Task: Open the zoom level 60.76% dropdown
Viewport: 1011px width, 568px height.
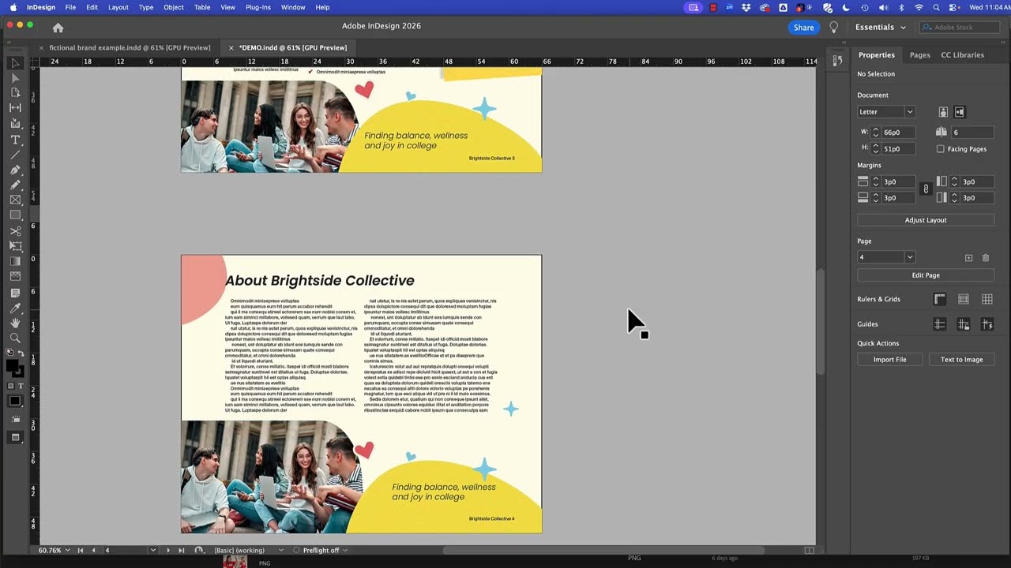Action: (67, 550)
